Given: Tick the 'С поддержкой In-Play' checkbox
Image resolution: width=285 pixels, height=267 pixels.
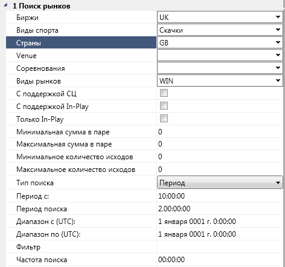Looking at the screenshot, I should click(x=164, y=106).
